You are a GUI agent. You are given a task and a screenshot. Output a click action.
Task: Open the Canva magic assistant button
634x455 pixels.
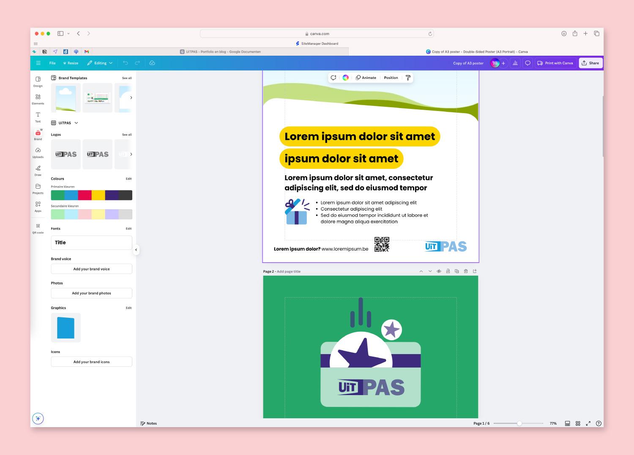click(x=38, y=418)
